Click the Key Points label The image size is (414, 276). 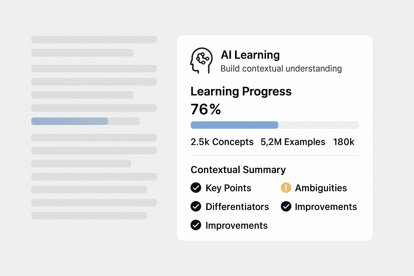[x=228, y=188]
